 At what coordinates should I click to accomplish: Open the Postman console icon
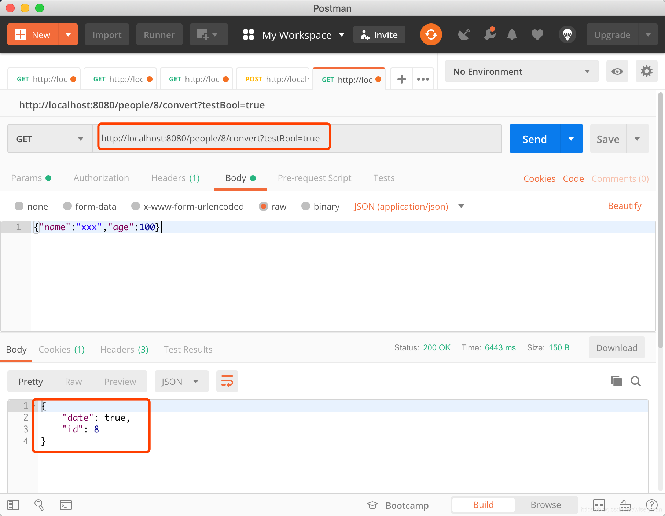point(66,505)
